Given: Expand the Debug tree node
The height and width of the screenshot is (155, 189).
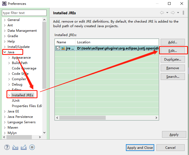Looking at the screenshot, I should pos(9,84).
